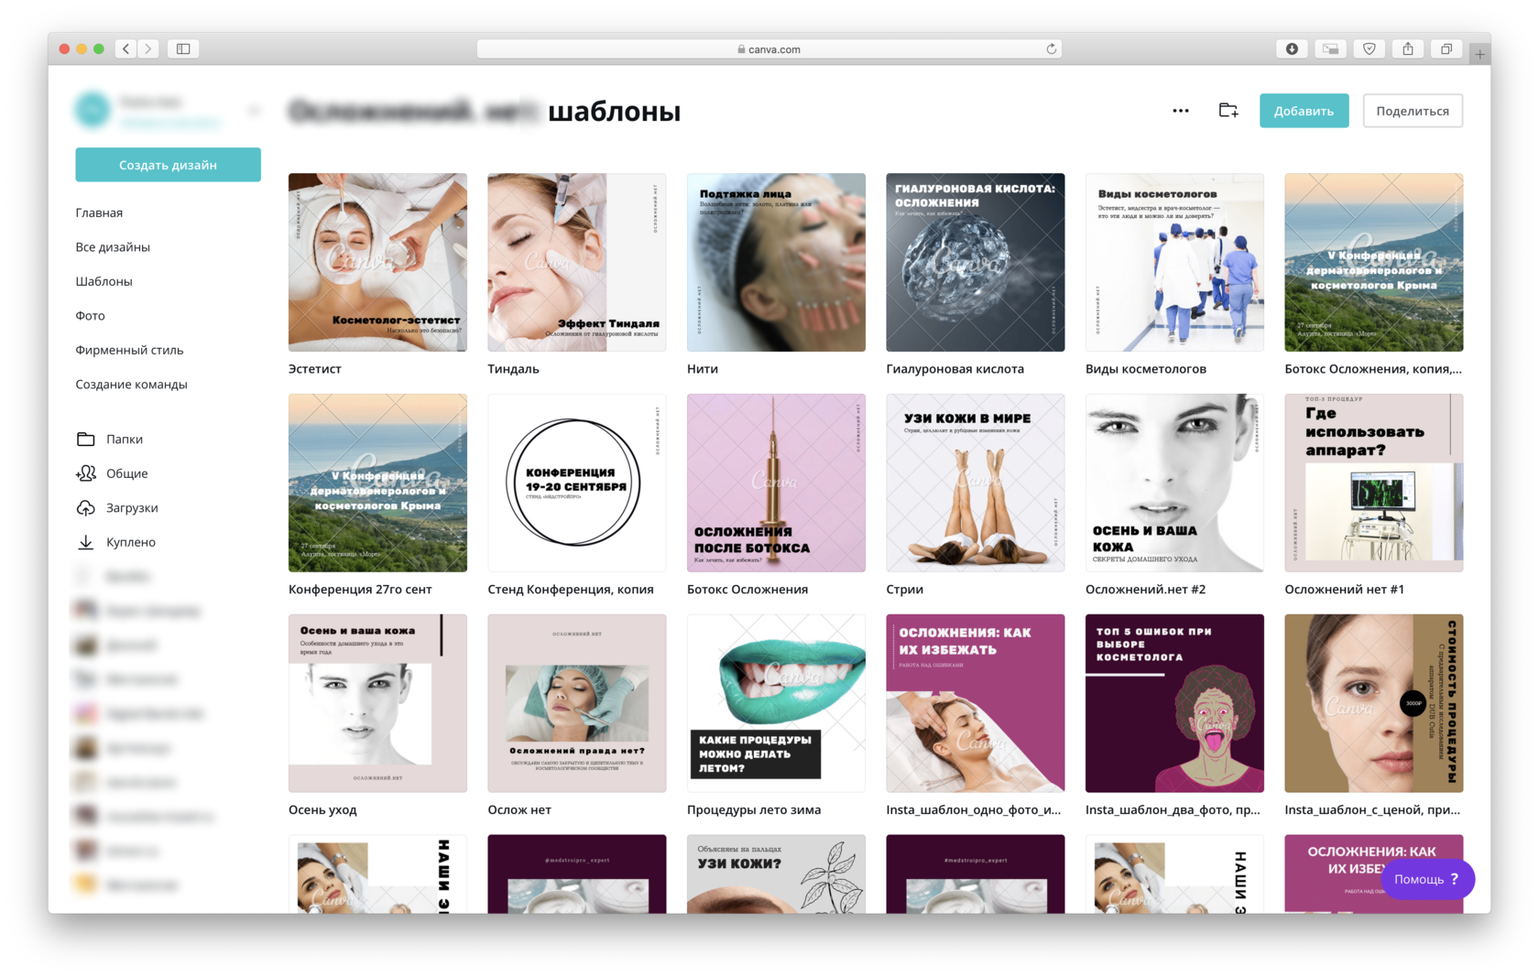Open the Осень уход thumbnail
This screenshot has height=977, width=1539.
point(377,703)
